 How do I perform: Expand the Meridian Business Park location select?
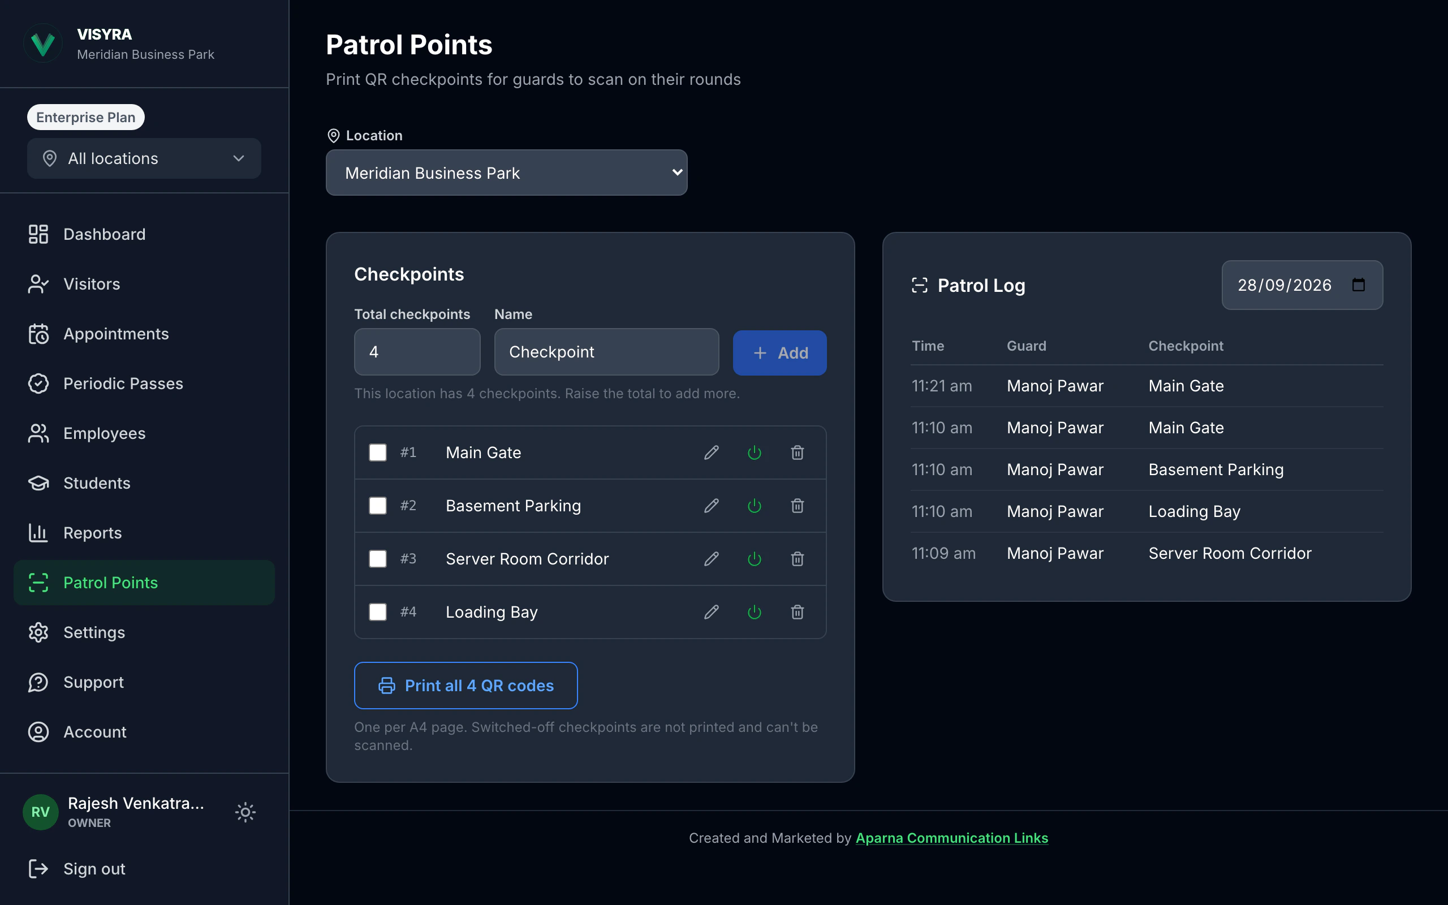click(x=507, y=173)
